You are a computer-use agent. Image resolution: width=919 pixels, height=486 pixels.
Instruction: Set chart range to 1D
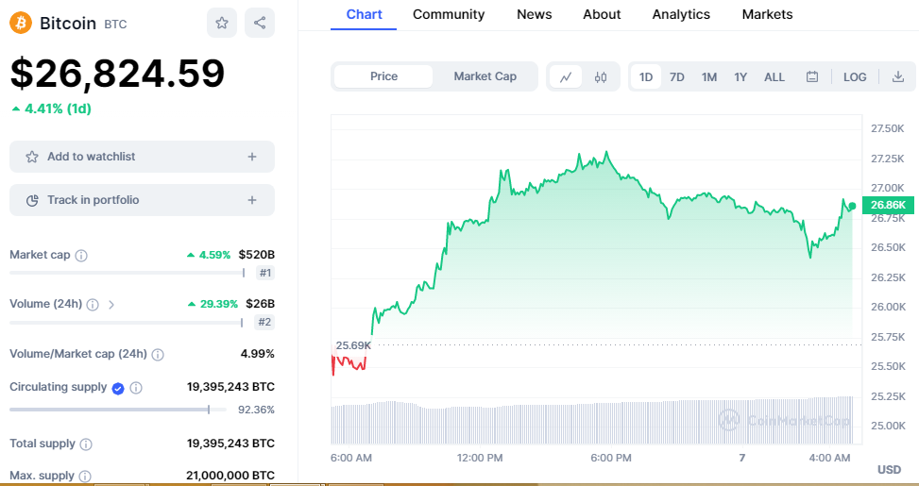pos(646,76)
